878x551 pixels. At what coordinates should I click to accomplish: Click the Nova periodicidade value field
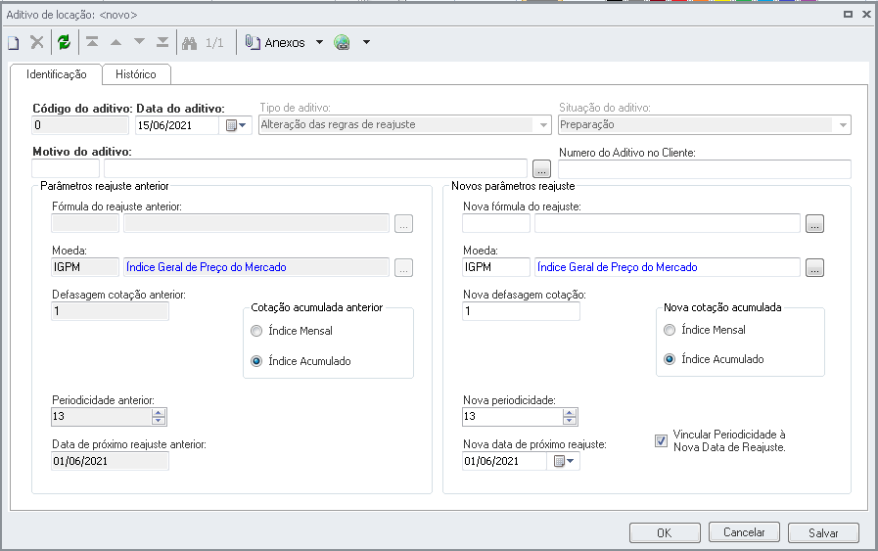coord(512,417)
